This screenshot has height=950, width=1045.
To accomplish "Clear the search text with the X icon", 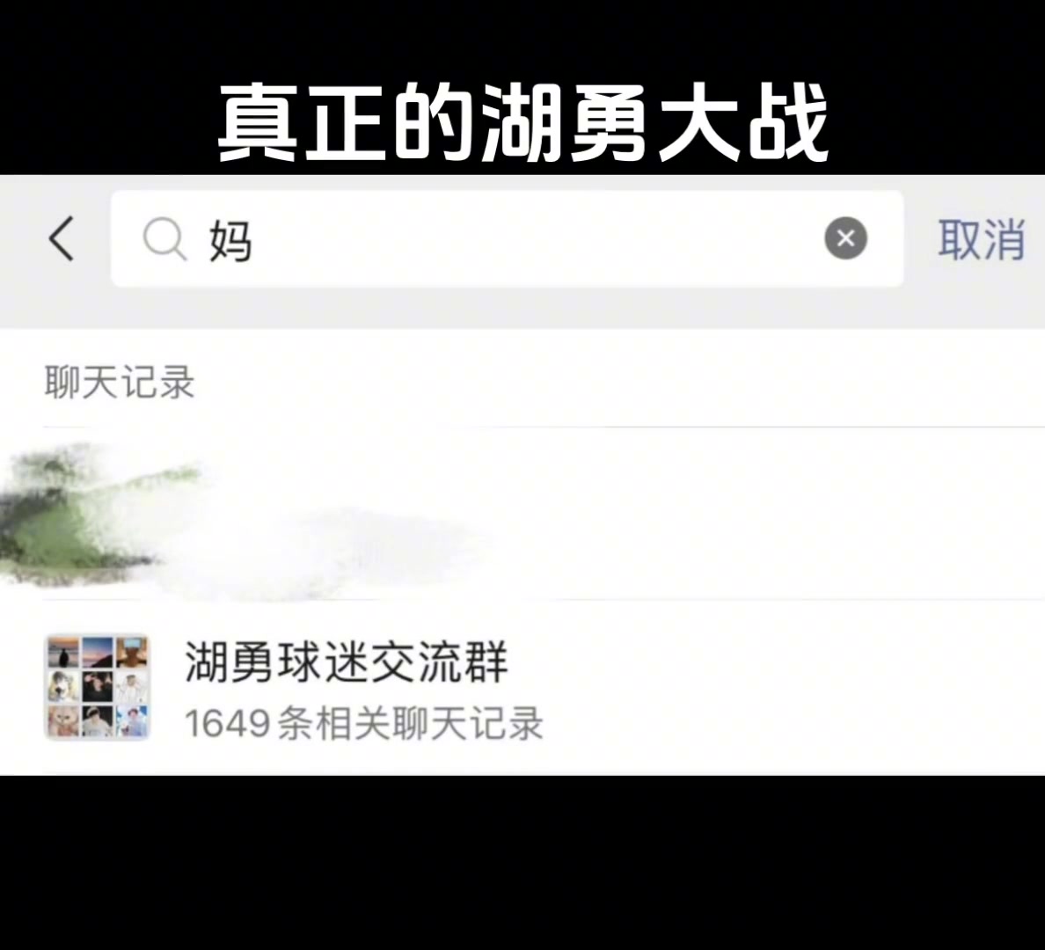I will (x=845, y=238).
